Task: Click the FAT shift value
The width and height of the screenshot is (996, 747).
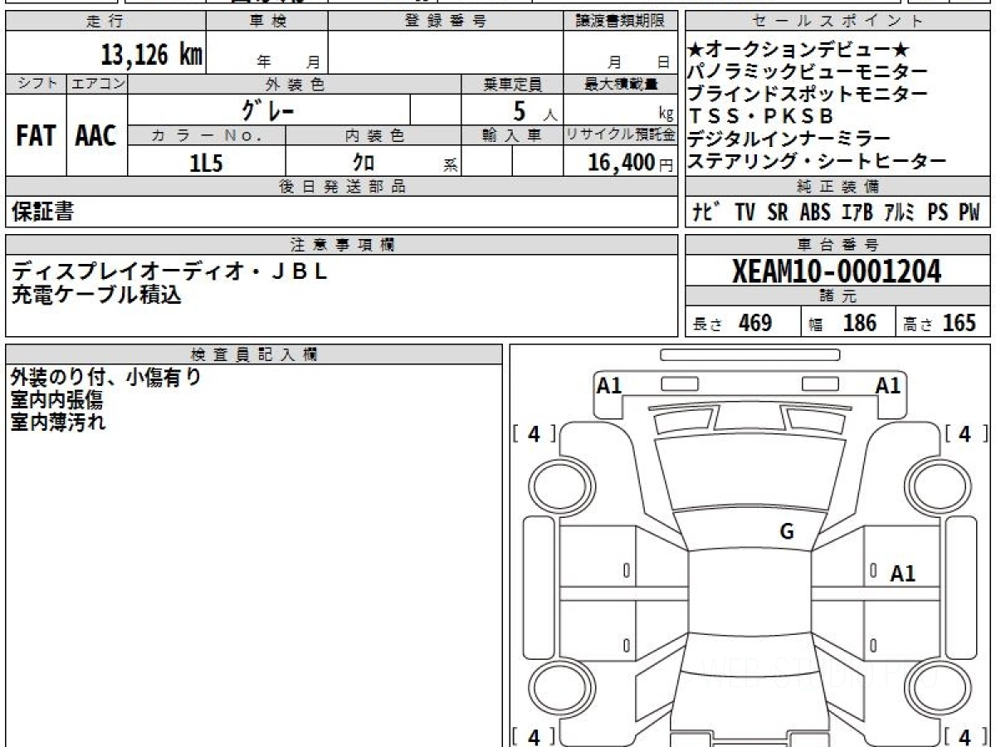Action: coord(36,136)
